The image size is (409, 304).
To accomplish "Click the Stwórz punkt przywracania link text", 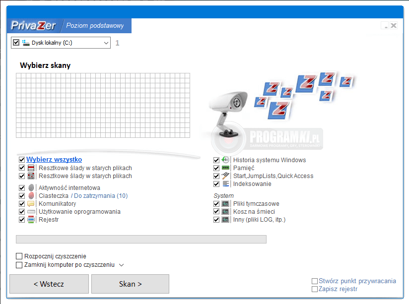I will pyautogui.click(x=357, y=281).
